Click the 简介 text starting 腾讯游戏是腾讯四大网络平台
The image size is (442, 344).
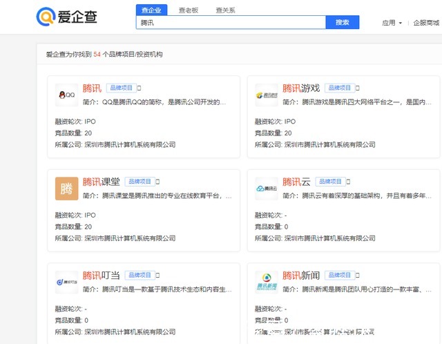point(357,102)
